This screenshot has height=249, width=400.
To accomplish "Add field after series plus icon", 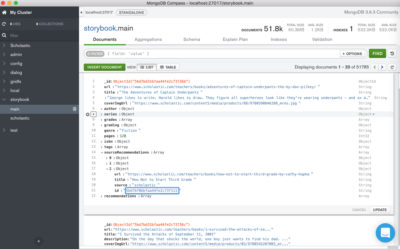I will coord(93,114).
